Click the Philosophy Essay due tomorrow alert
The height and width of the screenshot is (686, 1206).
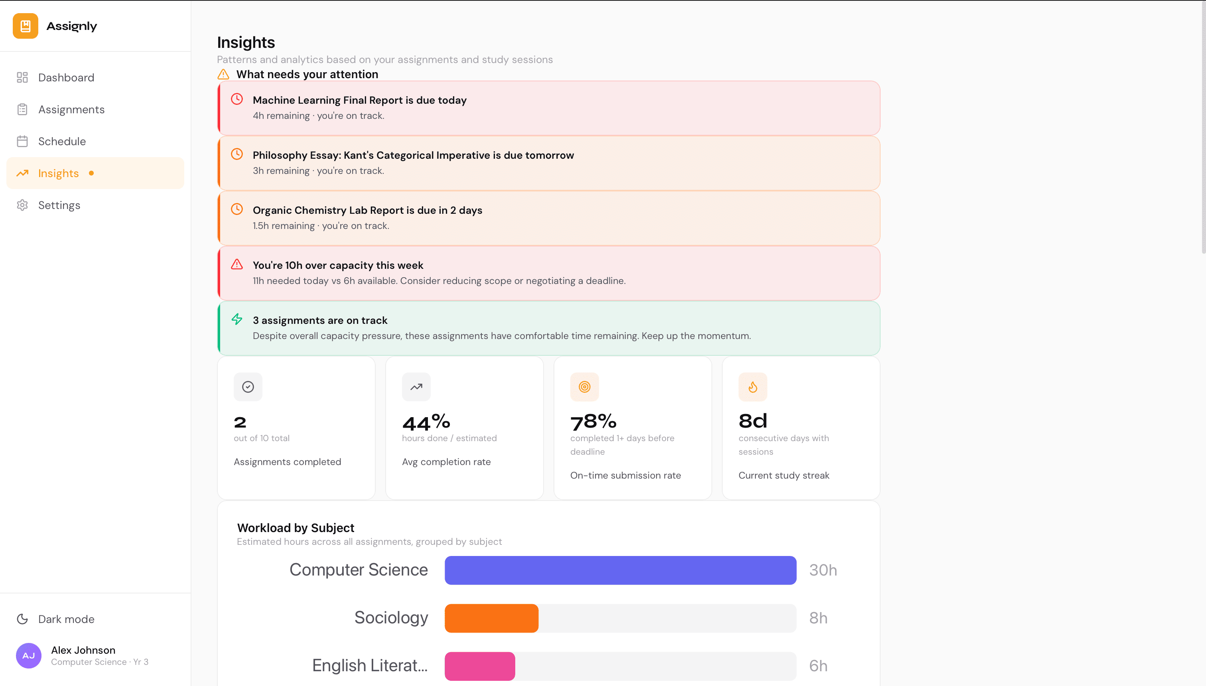point(548,163)
